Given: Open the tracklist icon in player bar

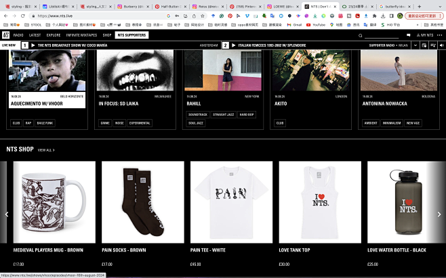Looking at the screenshot, I should [x=433, y=45].
